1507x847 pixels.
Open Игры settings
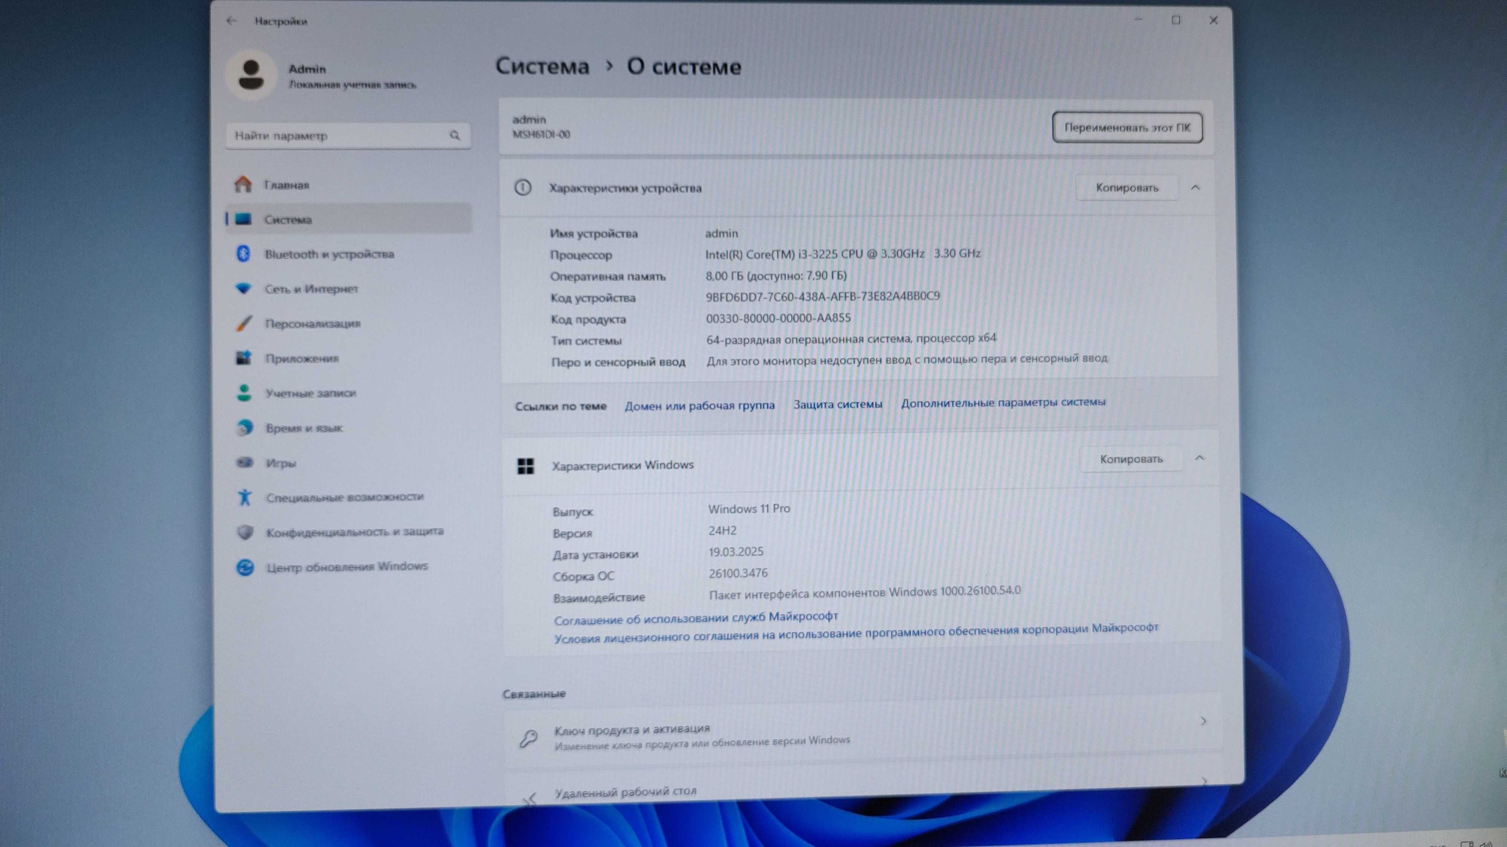(x=348, y=462)
